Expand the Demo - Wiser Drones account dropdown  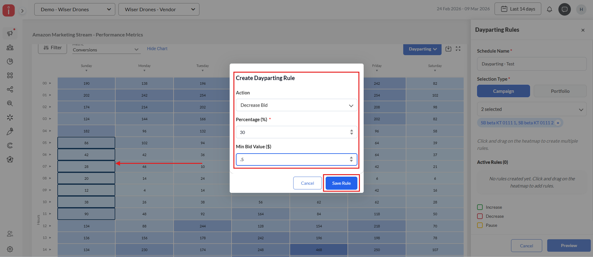[75, 9]
